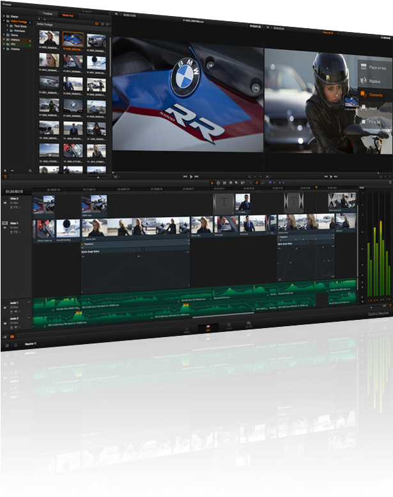Select the VFX bin

(17, 44)
